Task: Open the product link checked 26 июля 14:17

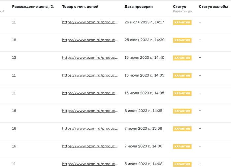Action: coord(90,22)
